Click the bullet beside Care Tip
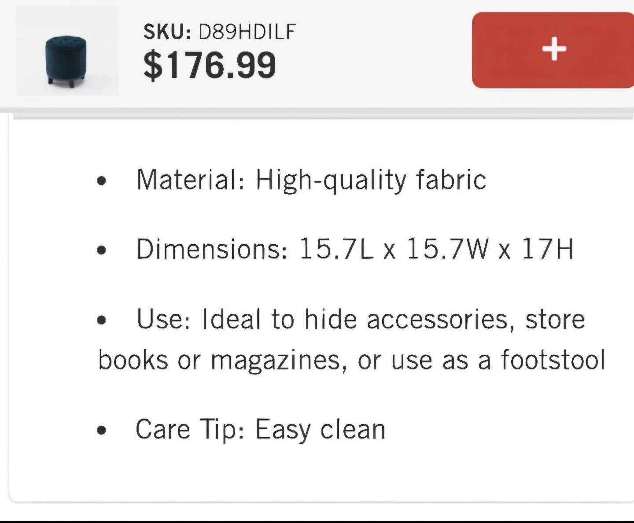Image resolution: width=634 pixels, height=523 pixels. 102,430
